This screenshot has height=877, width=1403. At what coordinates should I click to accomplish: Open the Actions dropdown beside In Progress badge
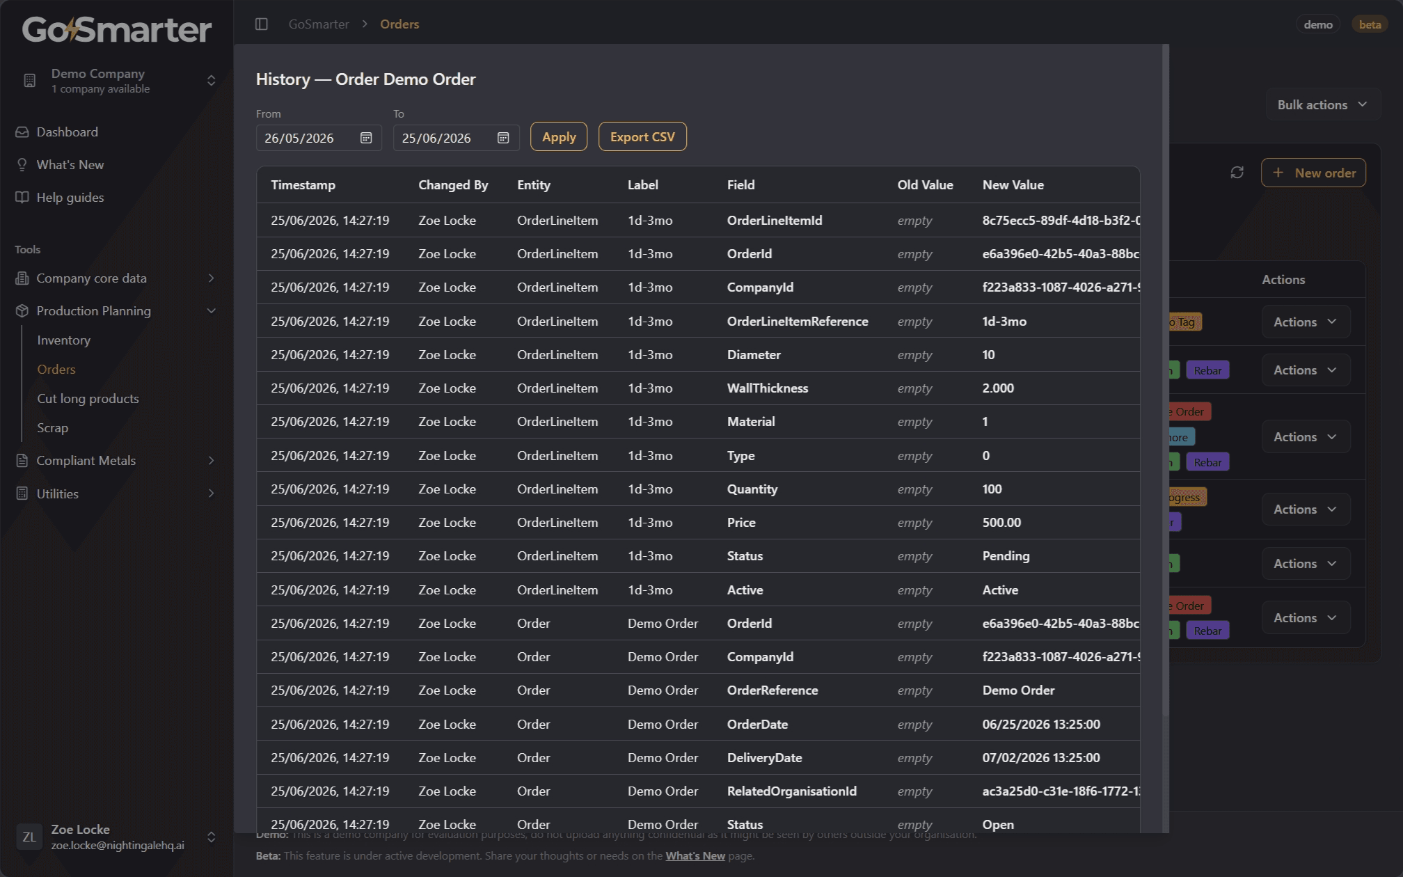pos(1306,509)
